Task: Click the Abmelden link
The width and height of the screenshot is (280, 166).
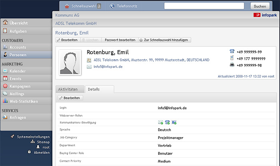Action: click(42, 152)
